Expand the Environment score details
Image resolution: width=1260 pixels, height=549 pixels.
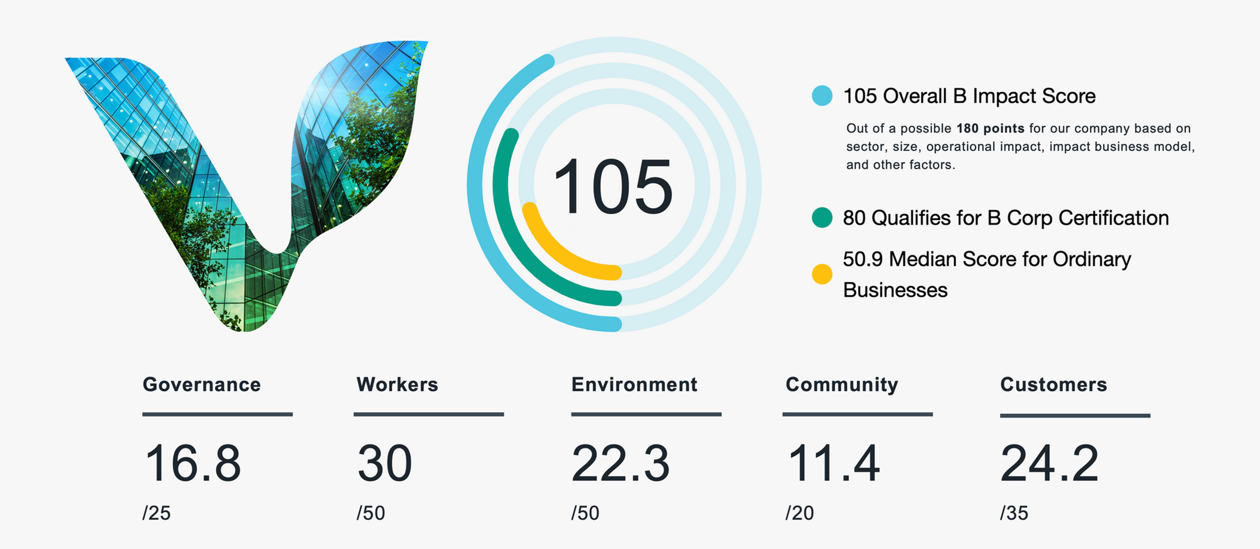634,384
